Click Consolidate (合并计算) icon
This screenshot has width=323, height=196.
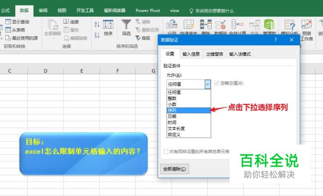[238, 24]
